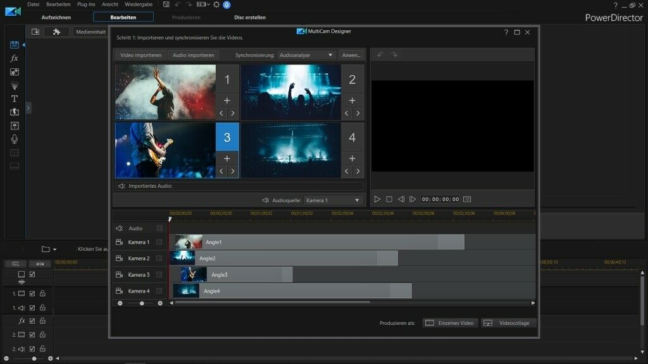
Task: Click the Video importieren button
Action: 140,56
